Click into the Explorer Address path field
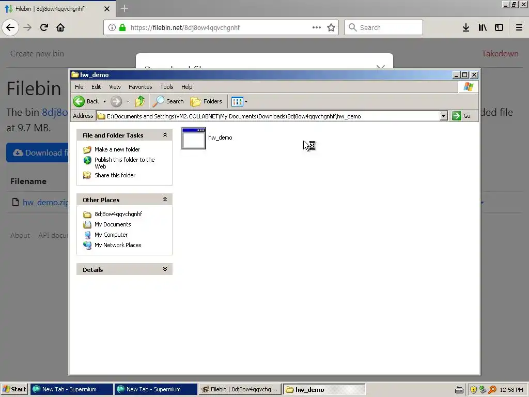Image resolution: width=529 pixels, height=397 pixels. pos(268,116)
